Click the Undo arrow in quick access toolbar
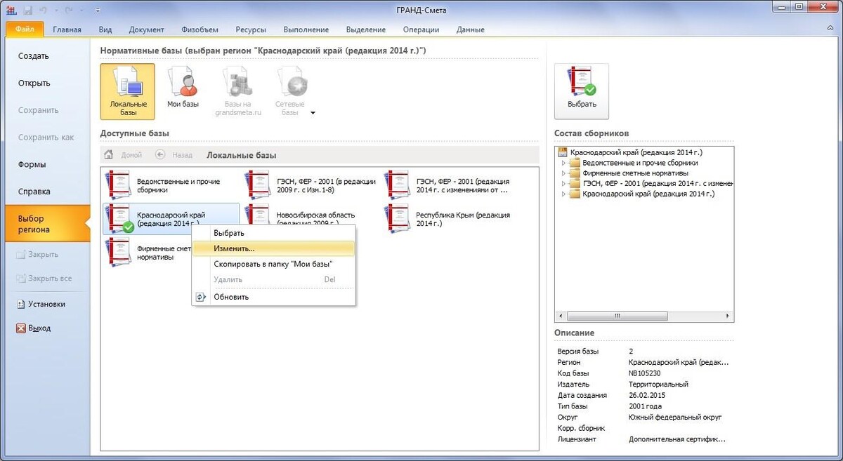The height and width of the screenshot is (461, 843). [x=44, y=10]
